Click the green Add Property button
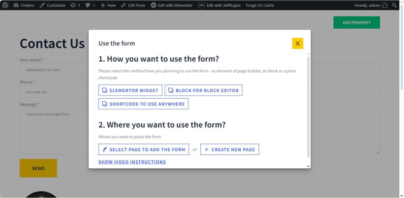Image resolution: width=404 pixels, height=198 pixels. pyautogui.click(x=357, y=22)
